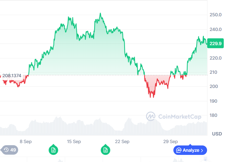
Task: Click the Analyze button label
Action: pyautogui.click(x=191, y=150)
